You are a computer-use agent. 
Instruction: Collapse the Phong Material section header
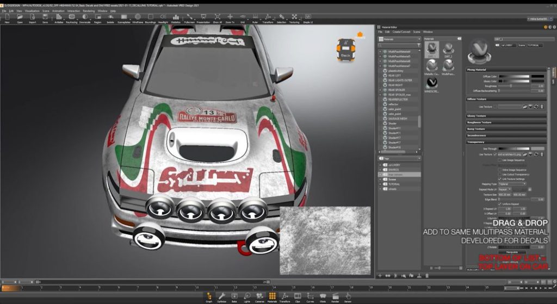(x=506, y=70)
